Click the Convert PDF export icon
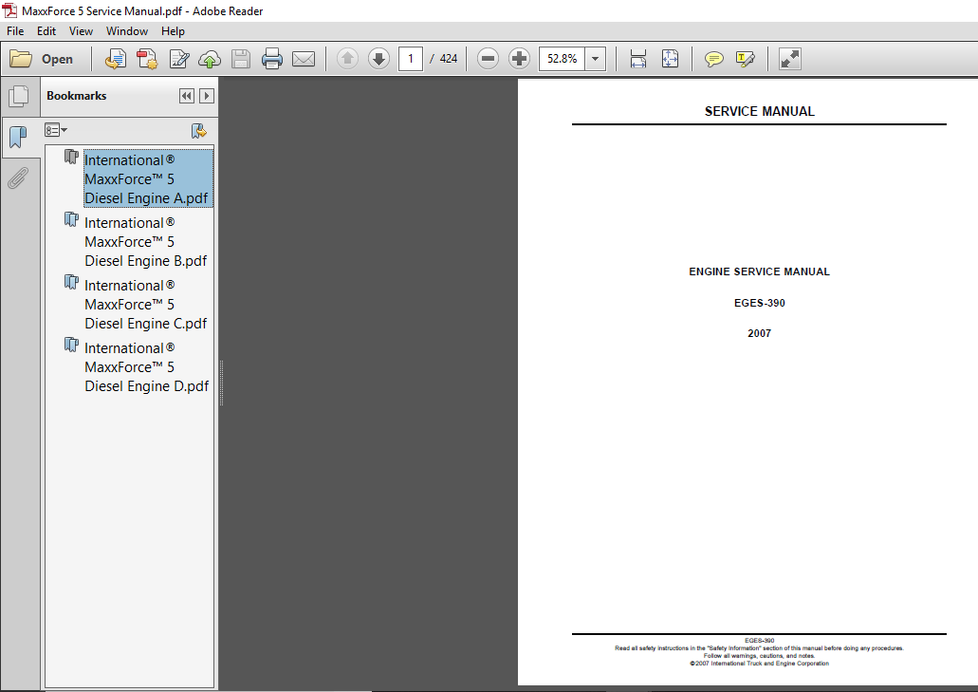 click(116, 59)
